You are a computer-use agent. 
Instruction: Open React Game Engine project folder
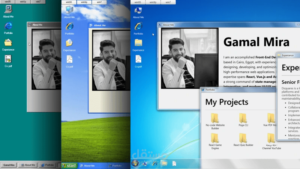[x=215, y=141]
